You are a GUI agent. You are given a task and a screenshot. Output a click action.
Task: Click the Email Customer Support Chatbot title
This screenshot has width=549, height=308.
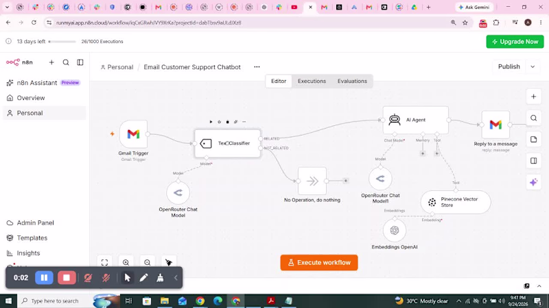(x=192, y=67)
